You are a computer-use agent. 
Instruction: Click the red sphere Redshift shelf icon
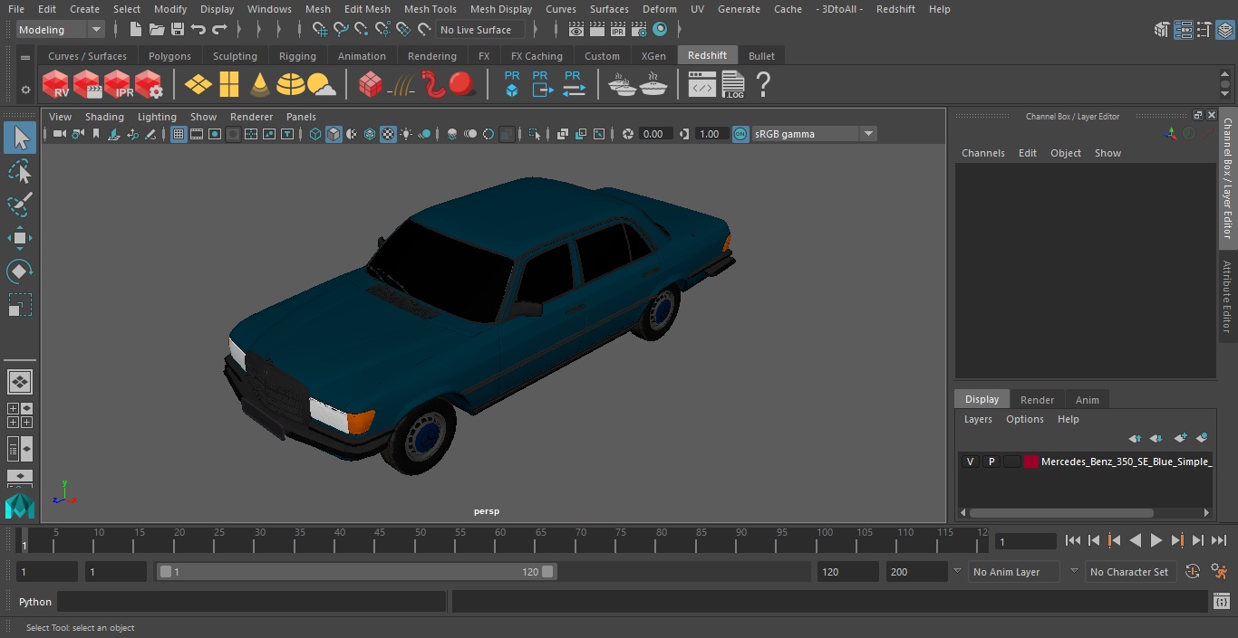click(462, 85)
